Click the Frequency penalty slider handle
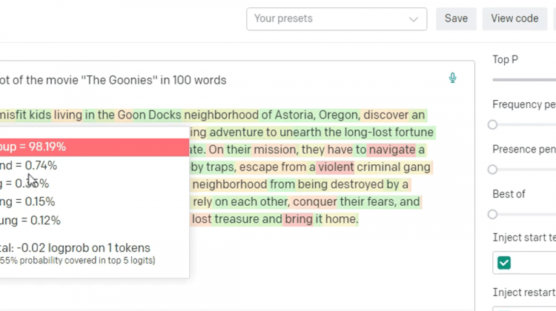The width and height of the screenshot is (556, 311). coord(493,124)
